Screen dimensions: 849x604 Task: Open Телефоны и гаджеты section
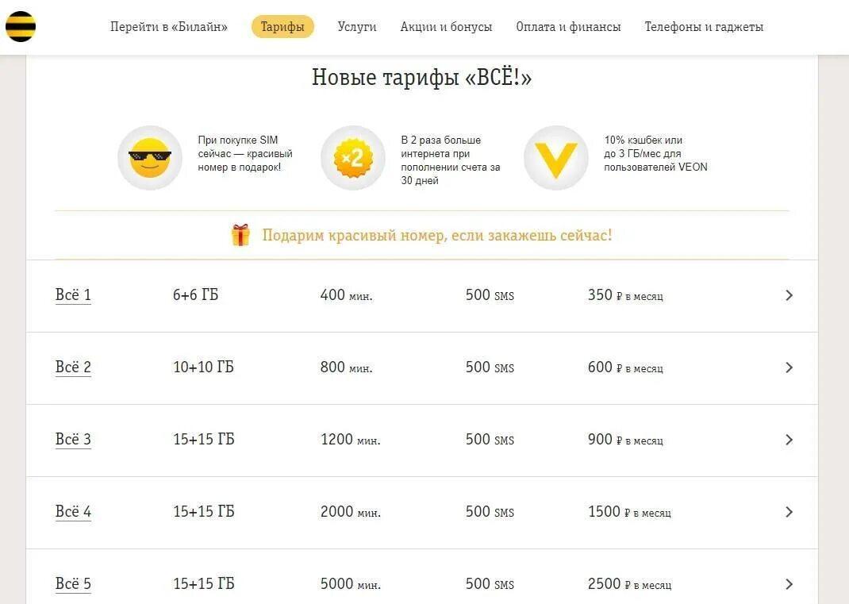[704, 27]
